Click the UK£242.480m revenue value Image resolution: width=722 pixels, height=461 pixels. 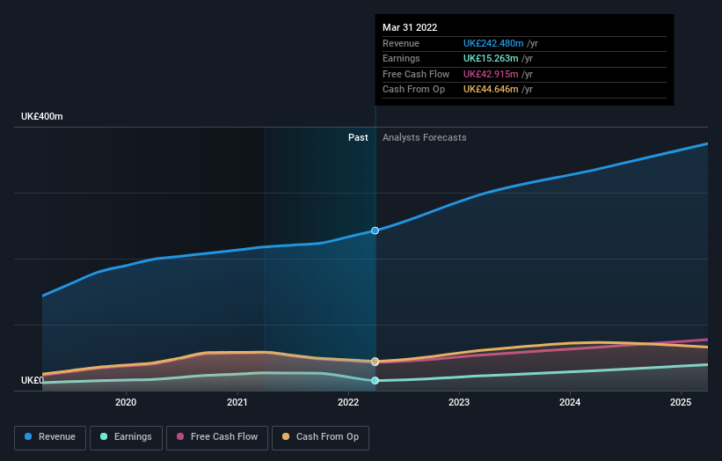(x=493, y=43)
